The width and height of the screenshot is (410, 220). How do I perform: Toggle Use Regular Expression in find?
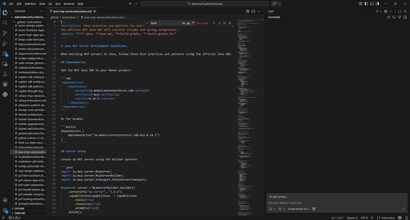pos(193,23)
